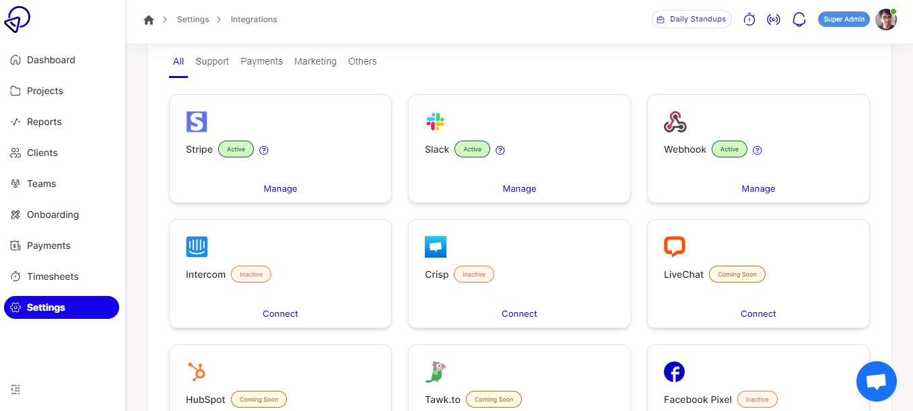913x411 pixels.
Task: Click the Intercom logo icon
Action: coord(197,247)
